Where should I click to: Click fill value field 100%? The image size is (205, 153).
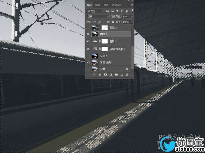pos(126,22)
